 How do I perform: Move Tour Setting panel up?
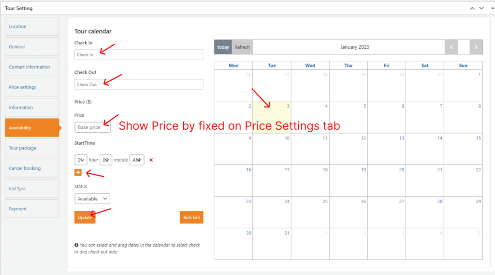(472, 8)
